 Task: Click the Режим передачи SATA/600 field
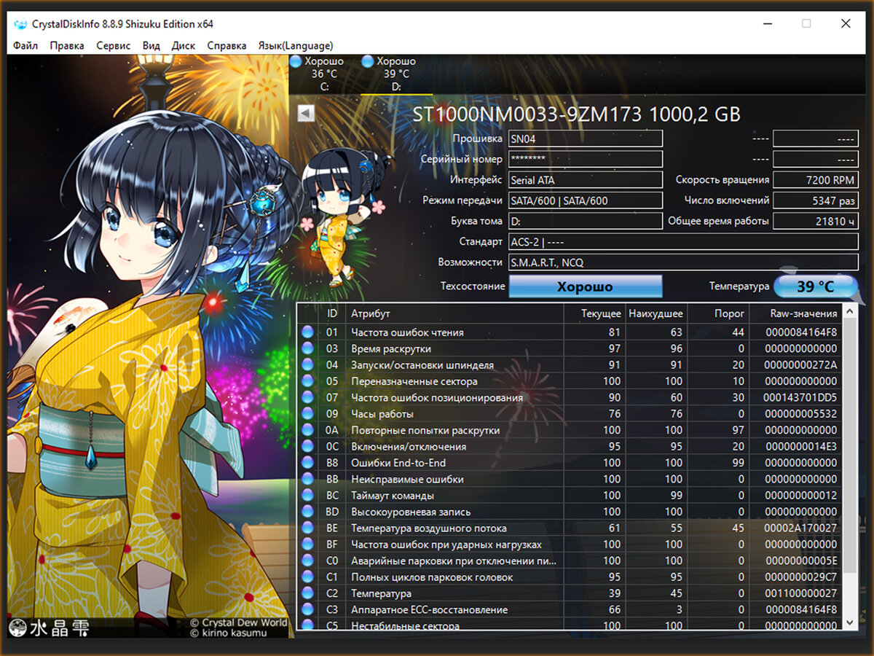coord(586,200)
